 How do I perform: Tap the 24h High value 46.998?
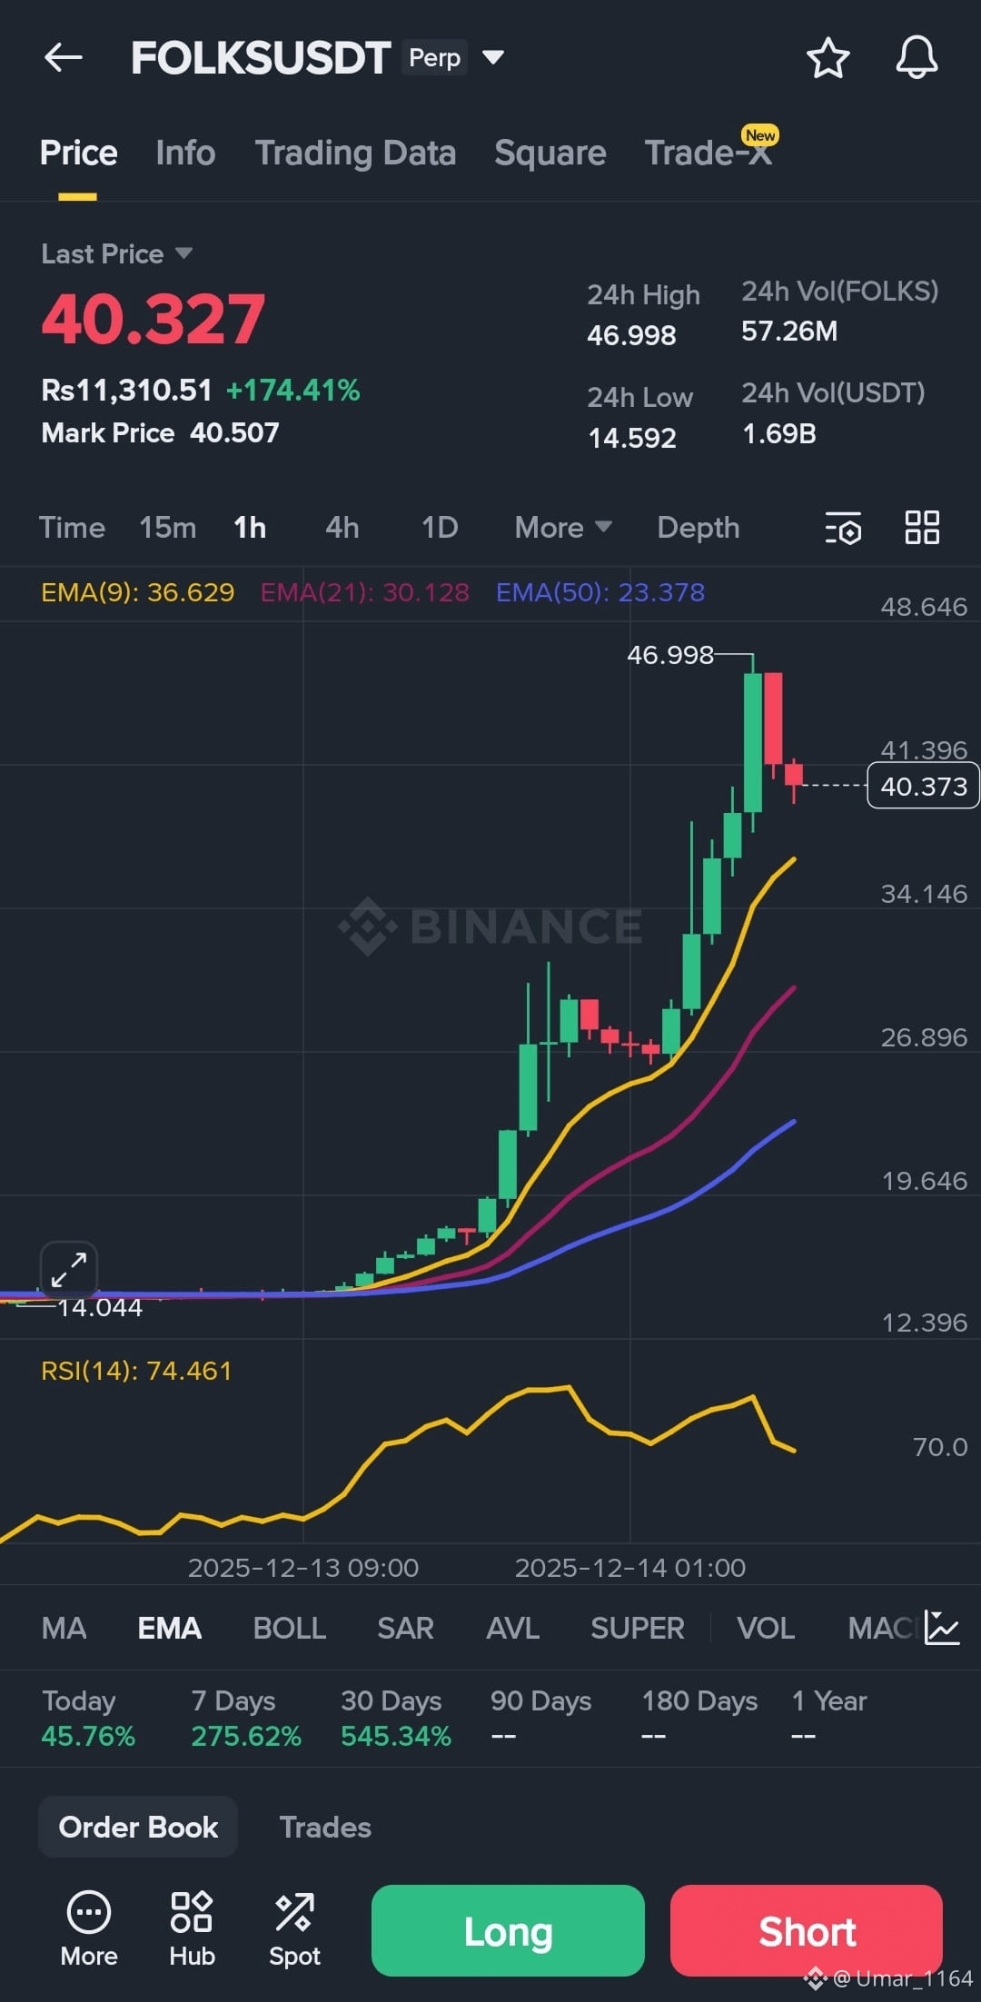click(631, 336)
